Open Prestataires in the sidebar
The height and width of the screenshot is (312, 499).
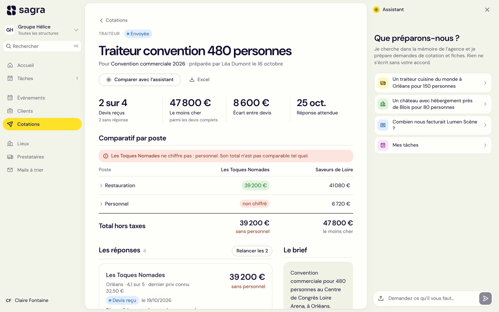click(x=42, y=157)
